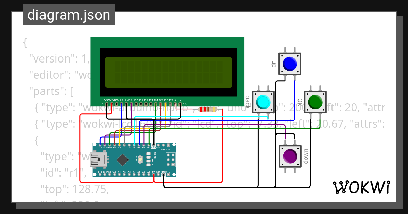Toggle the ON LED indicator of the Nano
The height and width of the screenshot is (214, 408).
tap(148, 160)
